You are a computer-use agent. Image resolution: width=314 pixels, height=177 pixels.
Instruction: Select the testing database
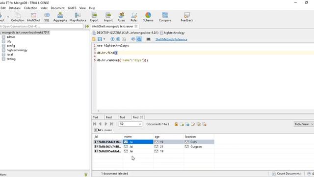point(11,59)
